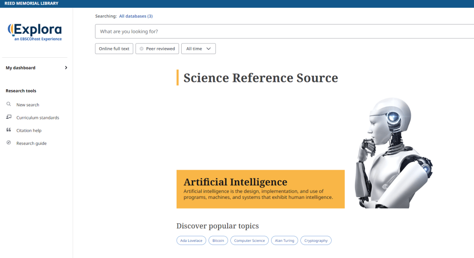The image size is (474, 258).
Task: Click the Peer reviewed checkmark icon
Action: 141,49
